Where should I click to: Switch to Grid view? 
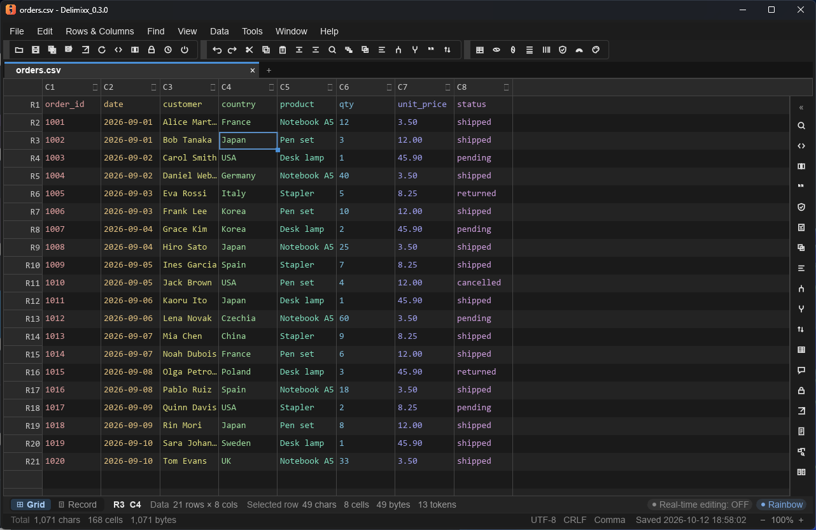coord(31,505)
